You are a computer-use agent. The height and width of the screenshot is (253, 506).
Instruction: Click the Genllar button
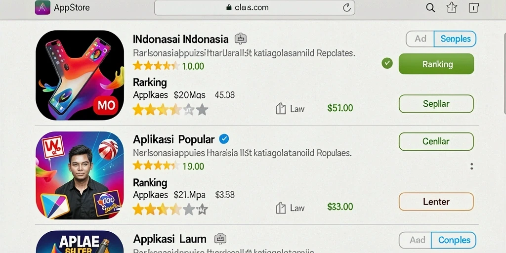point(436,141)
